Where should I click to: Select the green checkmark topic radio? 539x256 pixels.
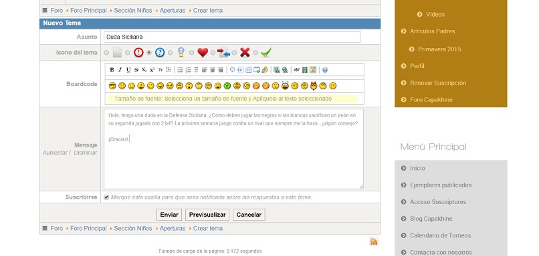click(x=255, y=53)
